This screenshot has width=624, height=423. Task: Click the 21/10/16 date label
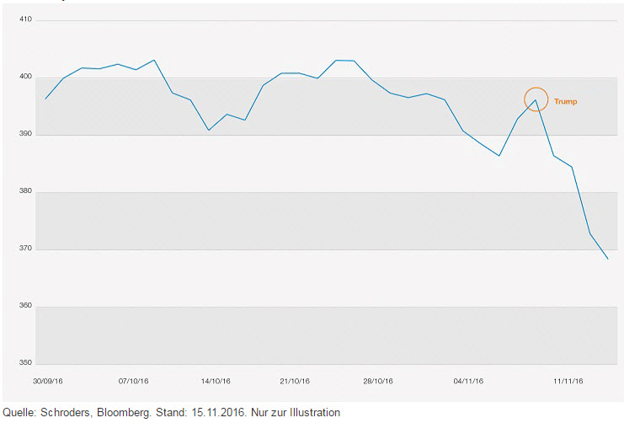[x=296, y=381]
